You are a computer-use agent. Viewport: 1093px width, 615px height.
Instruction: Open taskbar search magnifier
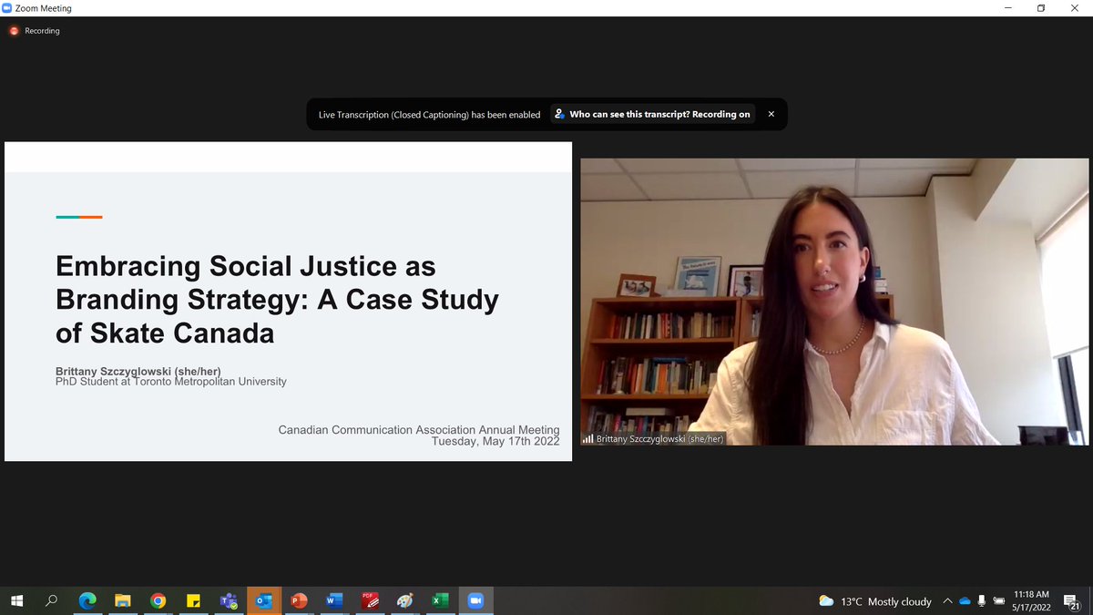coord(52,600)
